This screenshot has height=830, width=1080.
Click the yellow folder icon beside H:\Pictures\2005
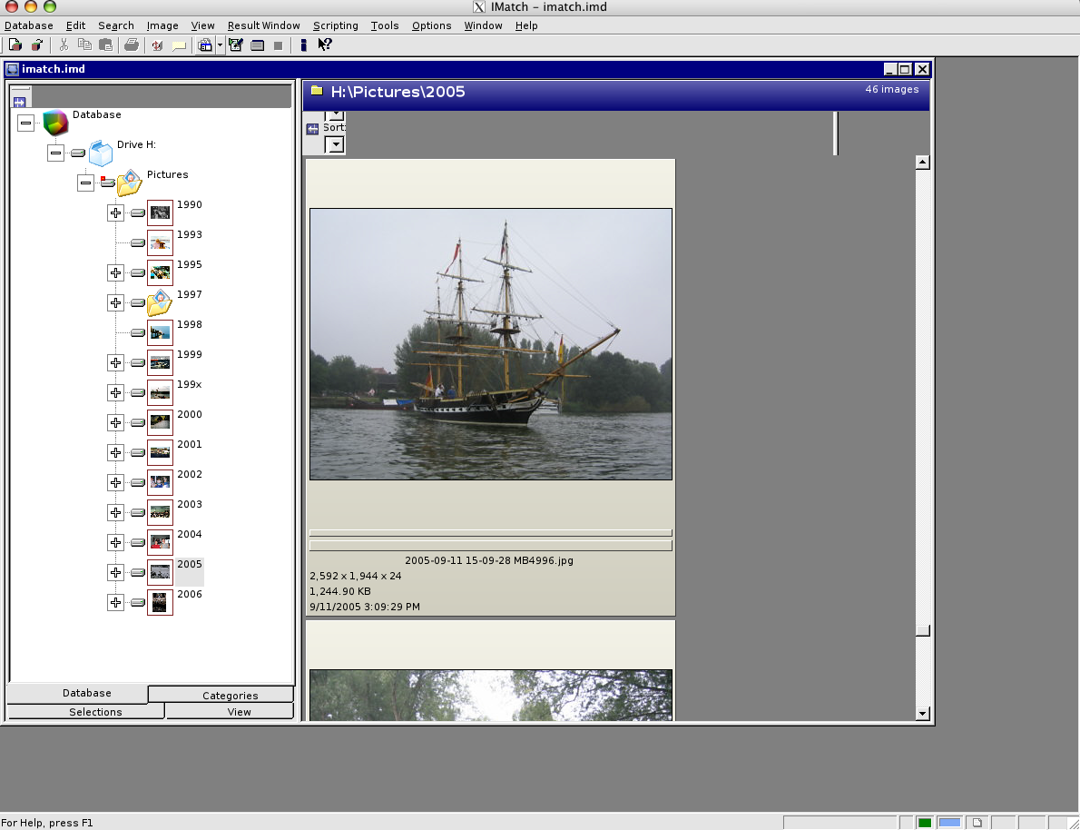pyautogui.click(x=317, y=90)
